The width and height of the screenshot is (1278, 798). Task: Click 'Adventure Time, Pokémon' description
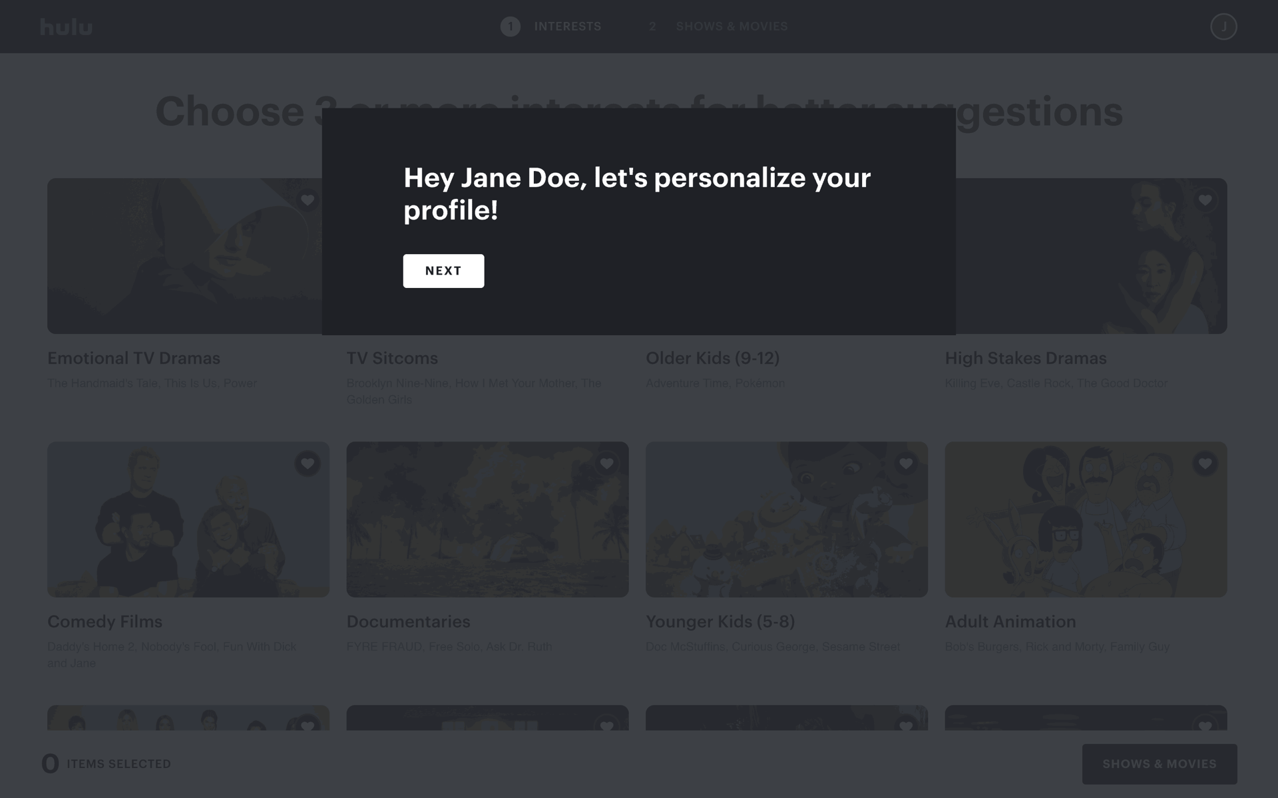pyautogui.click(x=715, y=383)
